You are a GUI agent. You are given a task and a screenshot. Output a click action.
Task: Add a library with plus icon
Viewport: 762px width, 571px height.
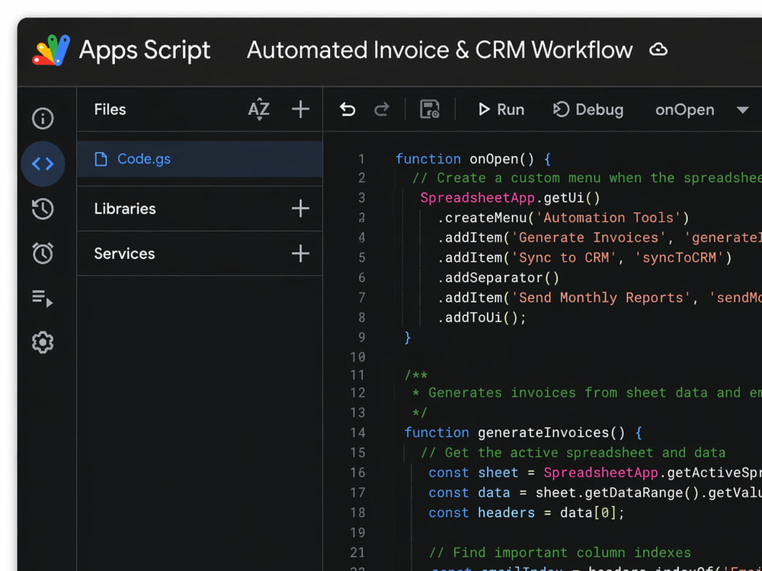coord(300,209)
